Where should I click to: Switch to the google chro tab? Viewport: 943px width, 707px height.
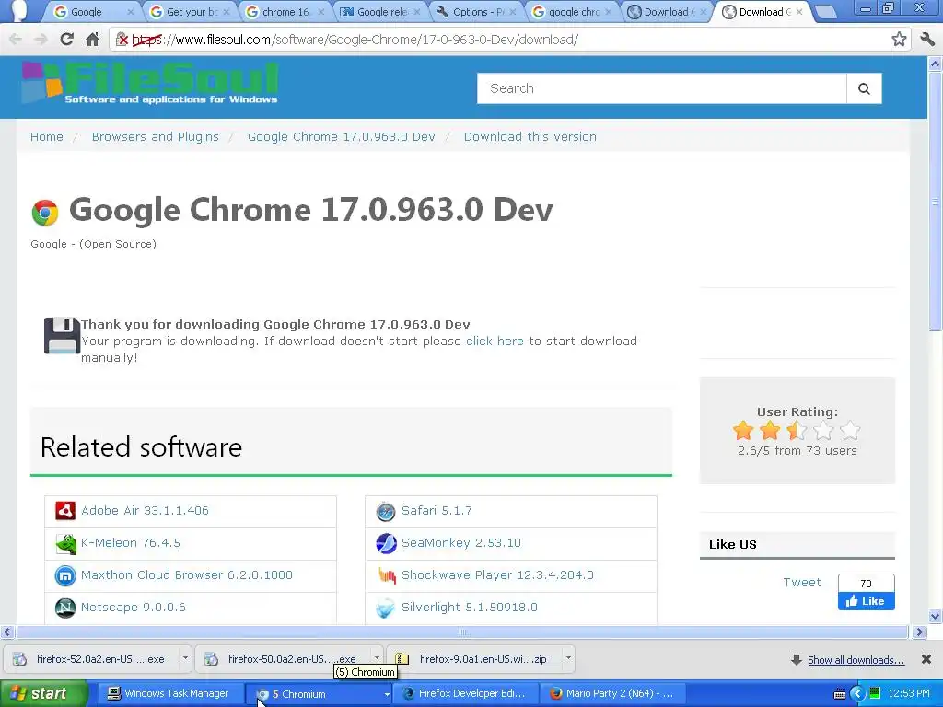573,12
